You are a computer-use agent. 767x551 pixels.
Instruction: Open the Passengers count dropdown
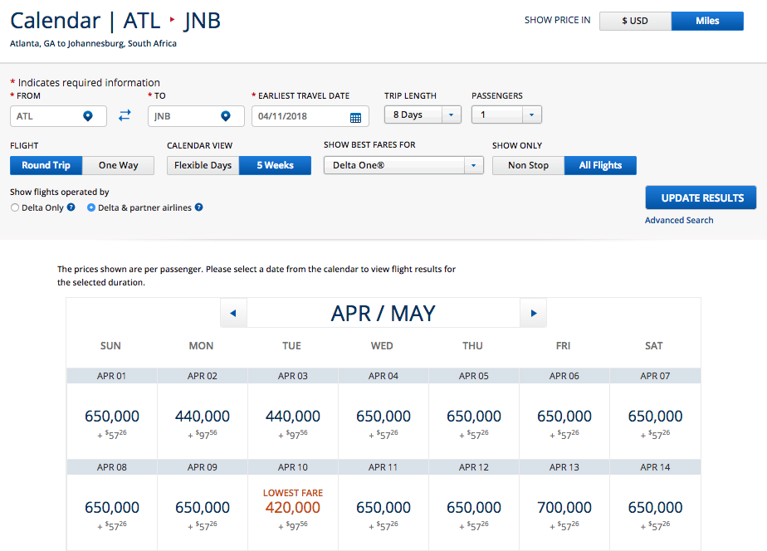click(x=506, y=115)
